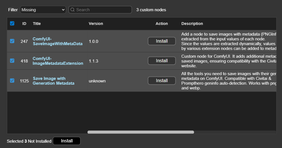Click description starting 'All the tools you need'
Screen dimensions: 282x148
(x=229, y=81)
